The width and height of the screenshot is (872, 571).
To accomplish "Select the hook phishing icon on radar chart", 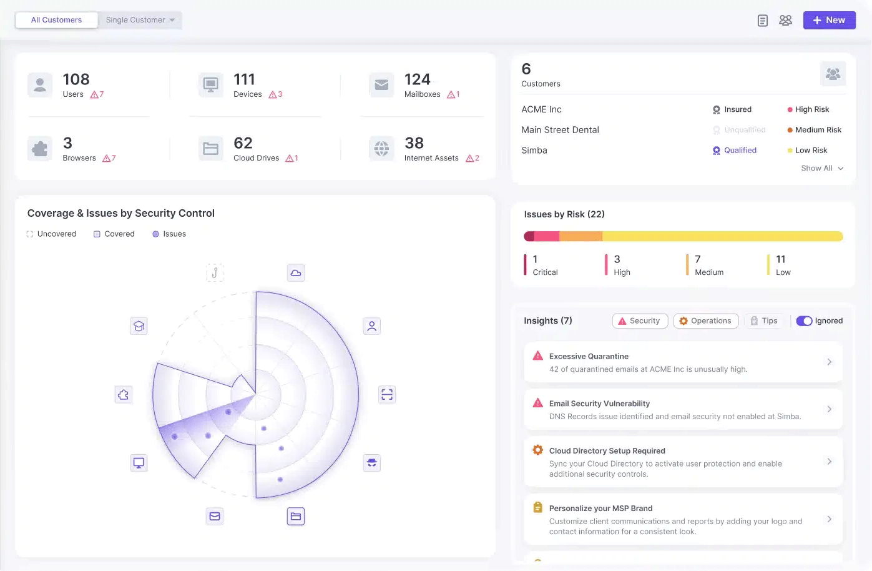I will pyautogui.click(x=215, y=273).
